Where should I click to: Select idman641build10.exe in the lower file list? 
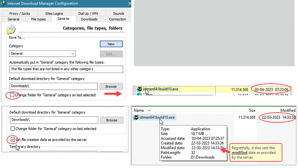click(157, 117)
